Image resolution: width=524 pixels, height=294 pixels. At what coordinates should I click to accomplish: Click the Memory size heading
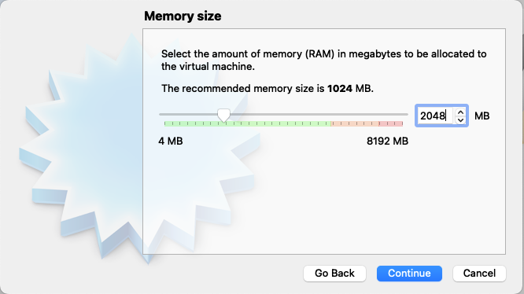coord(183,16)
